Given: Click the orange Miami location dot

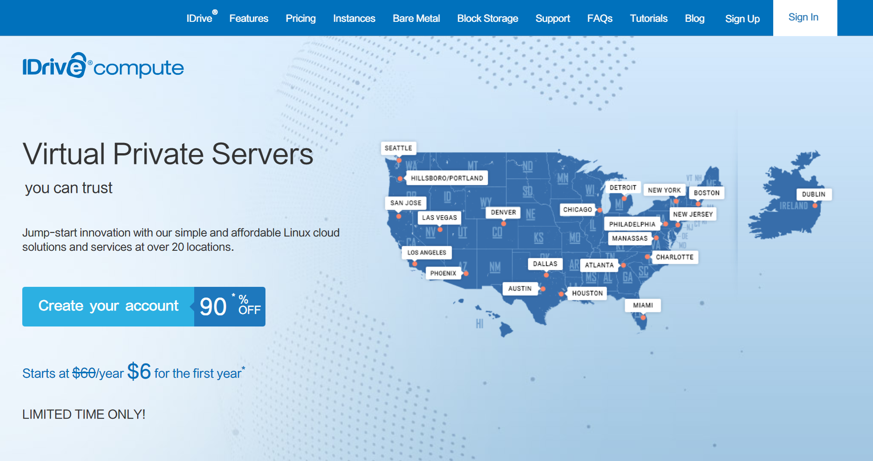Looking at the screenshot, I should coord(643,318).
